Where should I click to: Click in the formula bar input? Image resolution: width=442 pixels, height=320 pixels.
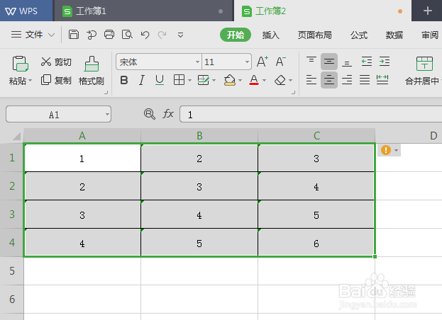point(311,115)
